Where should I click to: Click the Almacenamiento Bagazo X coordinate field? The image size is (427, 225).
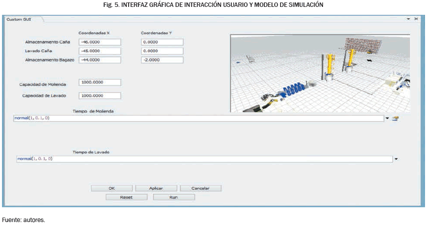(100, 60)
